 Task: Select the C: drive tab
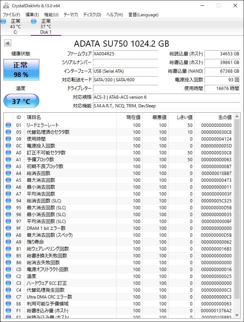[16, 26]
